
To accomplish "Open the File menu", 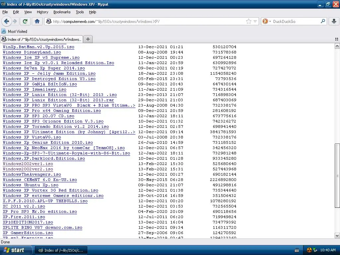I will tap(5, 12).
